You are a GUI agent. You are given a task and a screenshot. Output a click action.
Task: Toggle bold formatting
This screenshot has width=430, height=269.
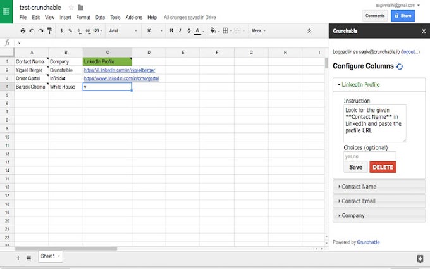tap(171, 31)
